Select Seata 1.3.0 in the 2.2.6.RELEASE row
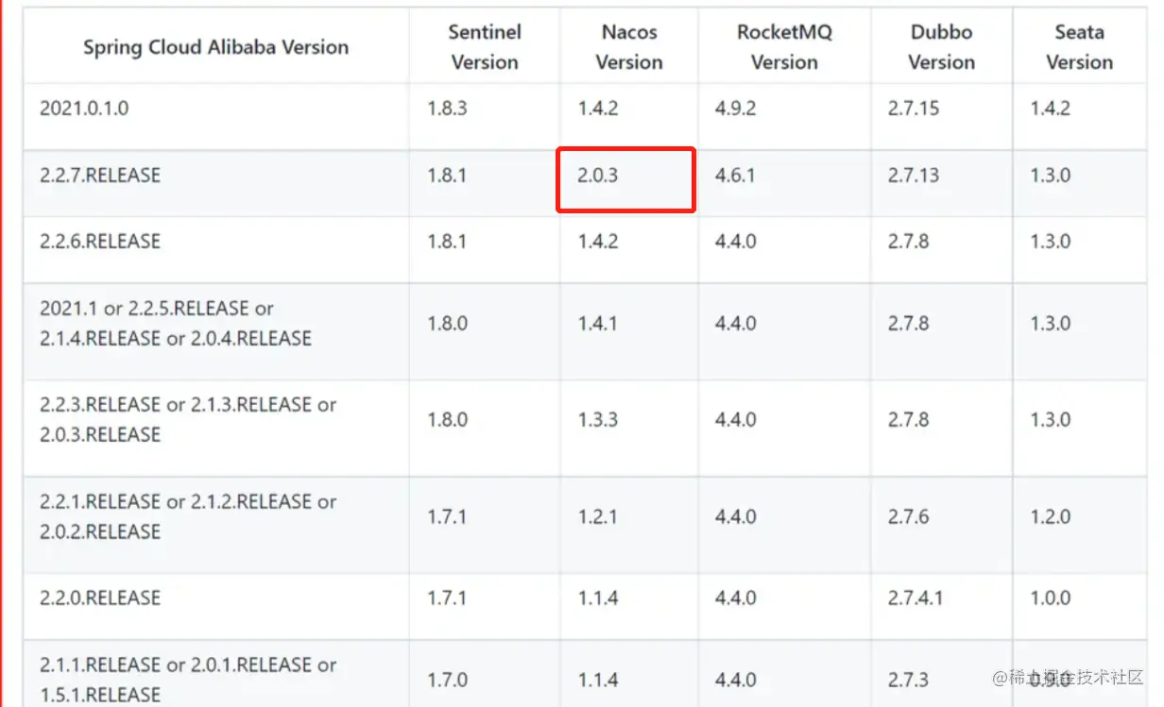1164x707 pixels. (x=1079, y=249)
